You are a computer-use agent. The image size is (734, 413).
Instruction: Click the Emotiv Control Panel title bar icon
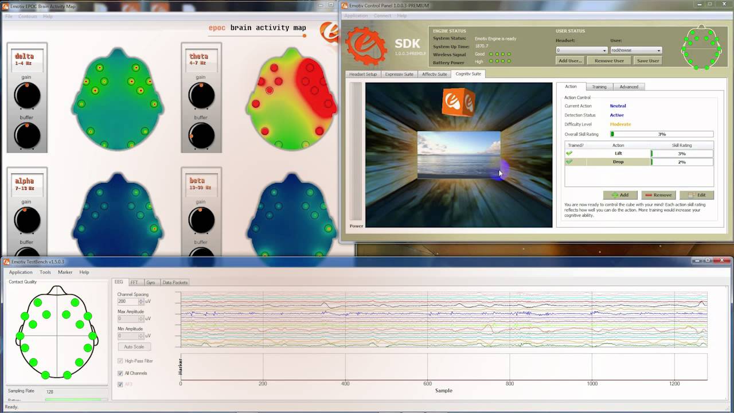pyautogui.click(x=345, y=6)
